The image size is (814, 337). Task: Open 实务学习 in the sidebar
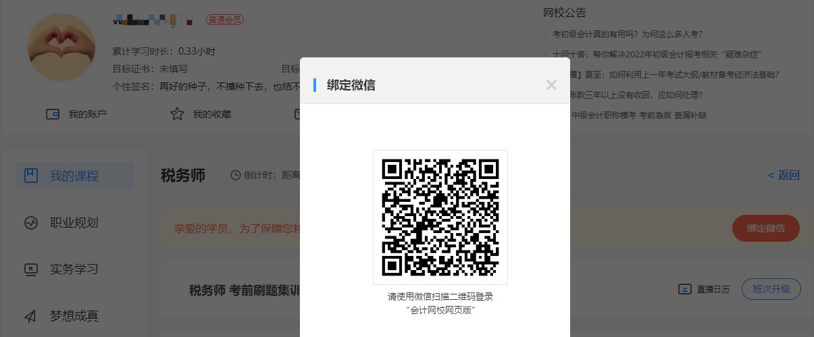pos(74,269)
